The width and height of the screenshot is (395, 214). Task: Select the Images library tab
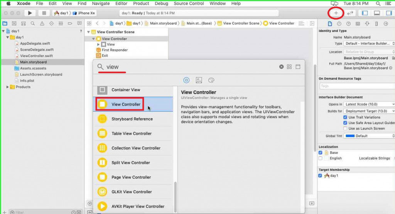point(199,80)
